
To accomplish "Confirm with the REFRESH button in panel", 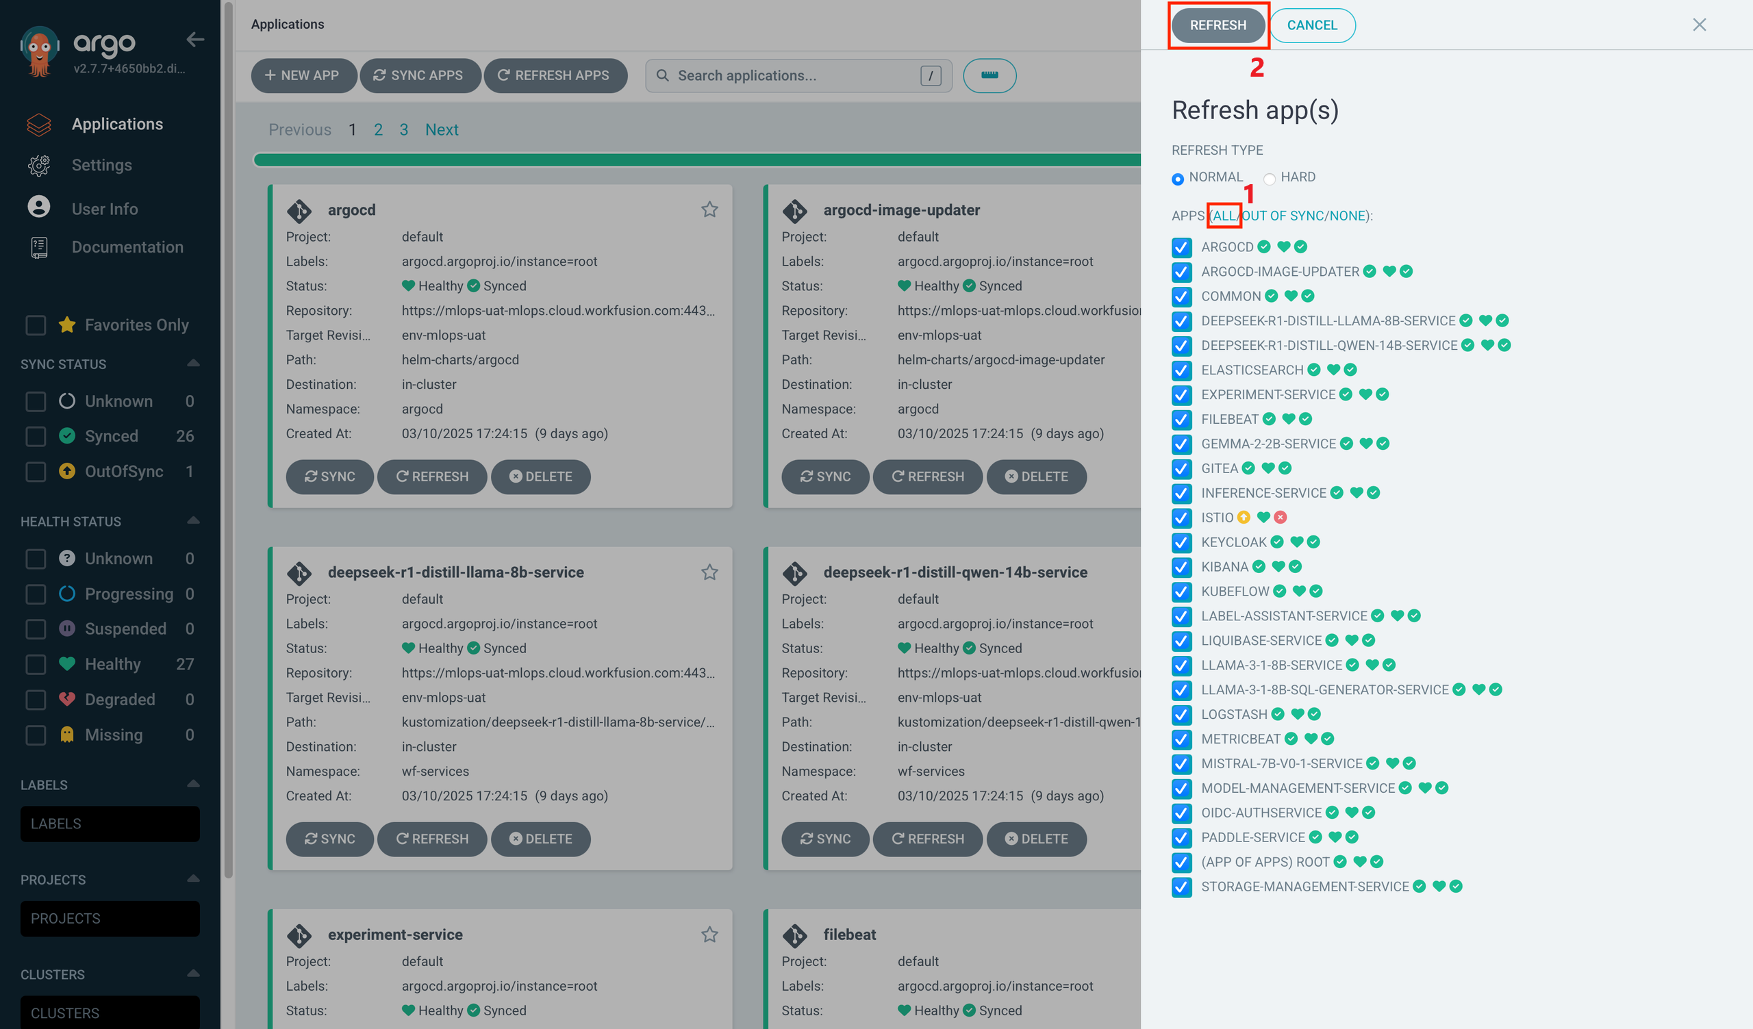I will pos(1218,25).
